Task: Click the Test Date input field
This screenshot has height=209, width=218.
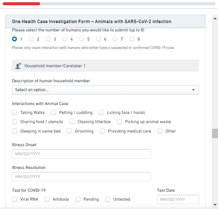Action: [178, 200]
